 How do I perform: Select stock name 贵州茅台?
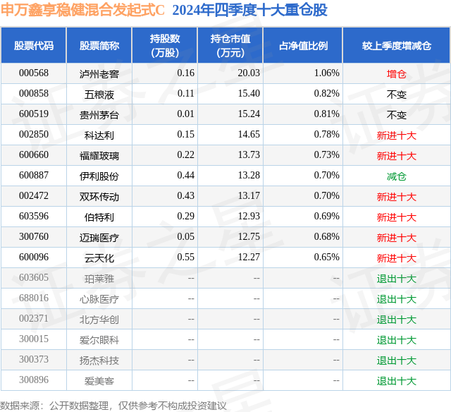[x=99, y=115]
